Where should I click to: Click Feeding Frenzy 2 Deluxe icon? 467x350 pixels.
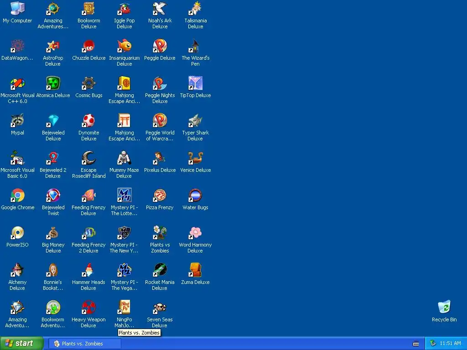click(x=88, y=233)
